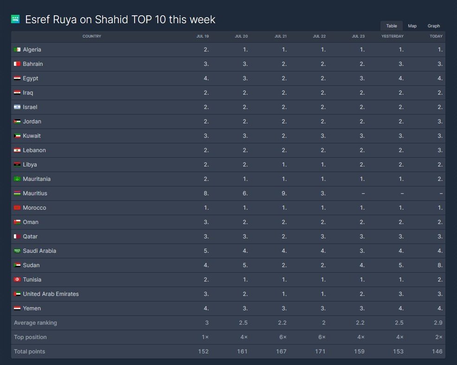Viewport: 457px width, 365px height.
Task: Click the Qatar flag icon
Action: pyautogui.click(x=17, y=237)
